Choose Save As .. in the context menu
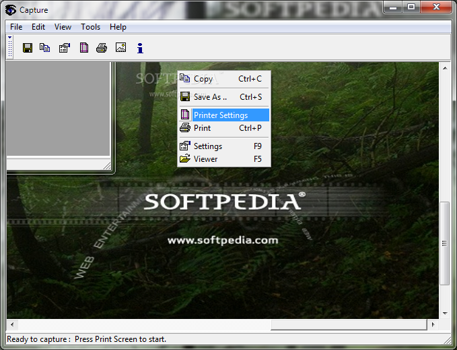Viewport: 457px width, 350px height. 224,97
